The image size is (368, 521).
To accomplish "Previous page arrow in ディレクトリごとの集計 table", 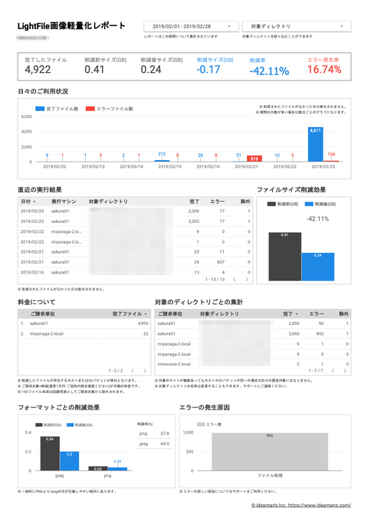I will (333, 371).
